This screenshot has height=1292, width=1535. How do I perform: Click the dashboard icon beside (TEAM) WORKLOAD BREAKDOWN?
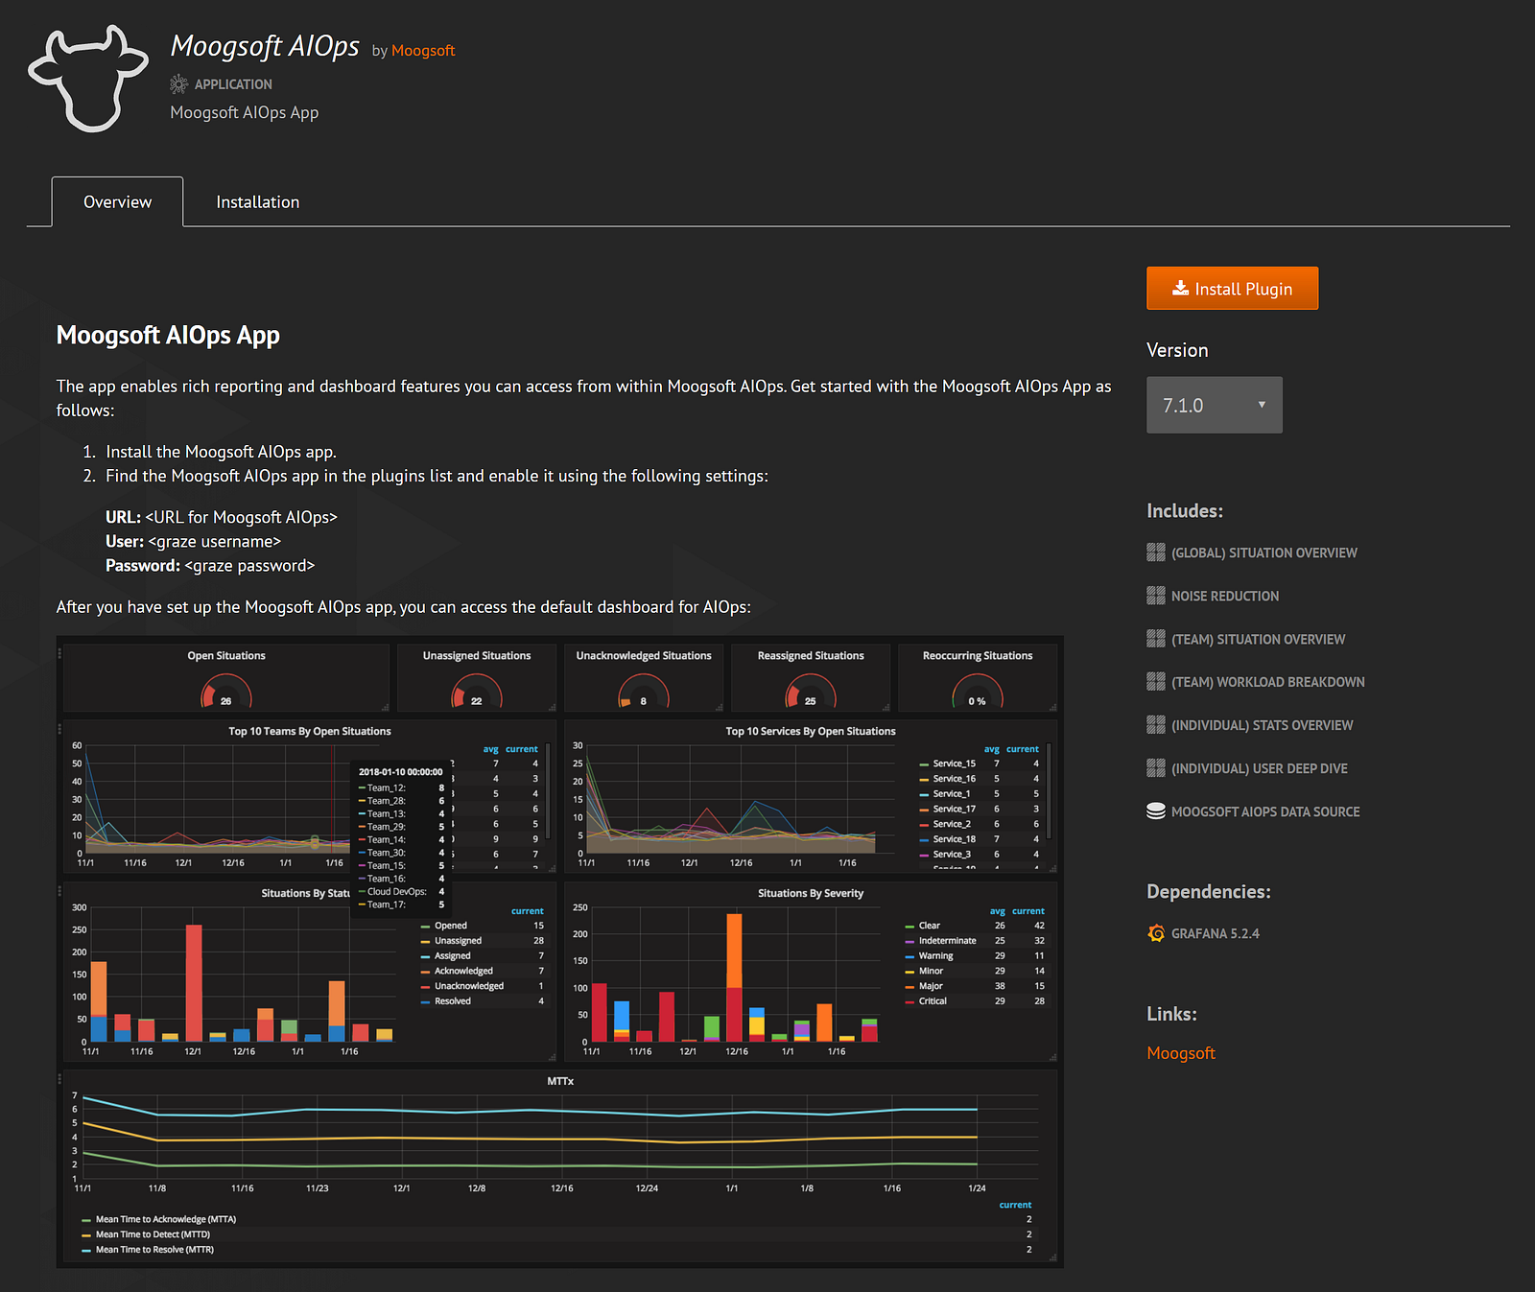pos(1156,682)
